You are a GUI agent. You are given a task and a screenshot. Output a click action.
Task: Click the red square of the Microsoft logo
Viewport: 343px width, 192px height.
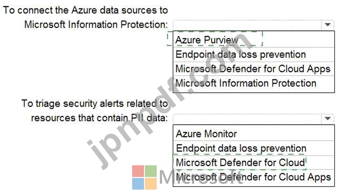[x=138, y=171]
